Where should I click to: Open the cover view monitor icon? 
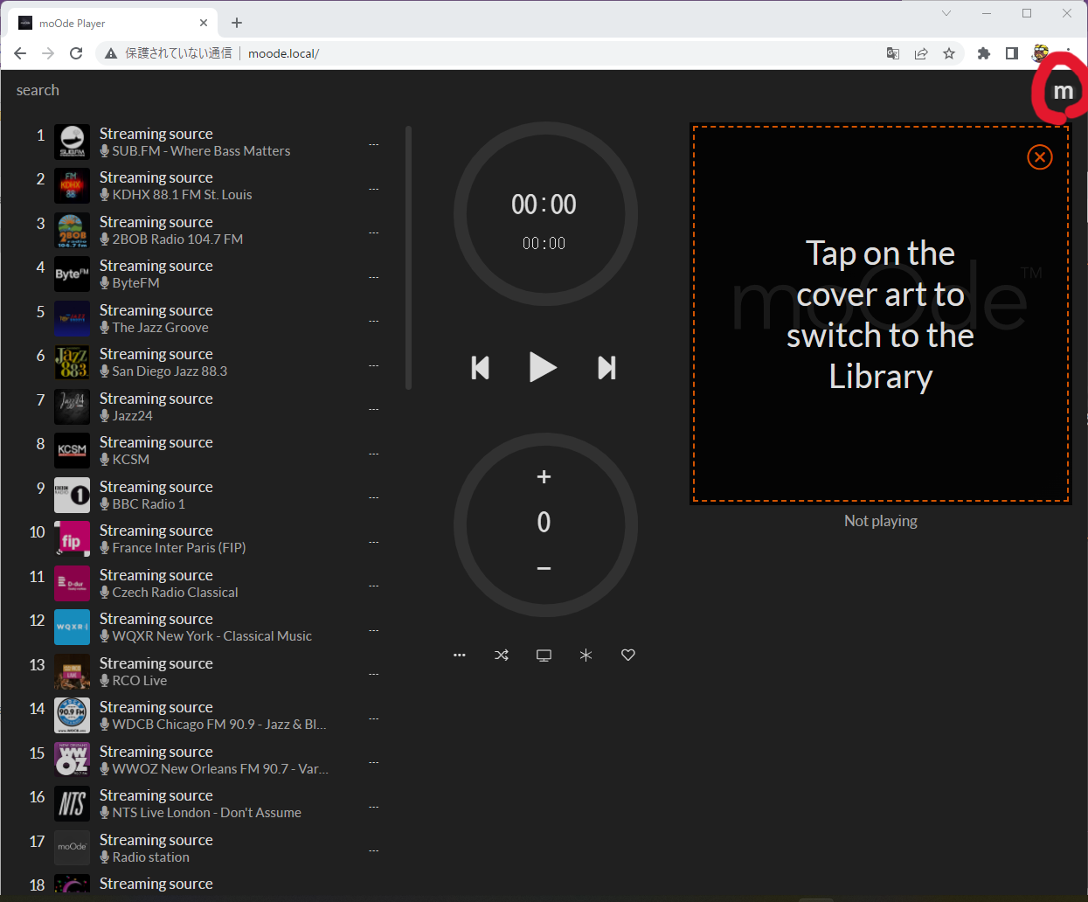(544, 655)
